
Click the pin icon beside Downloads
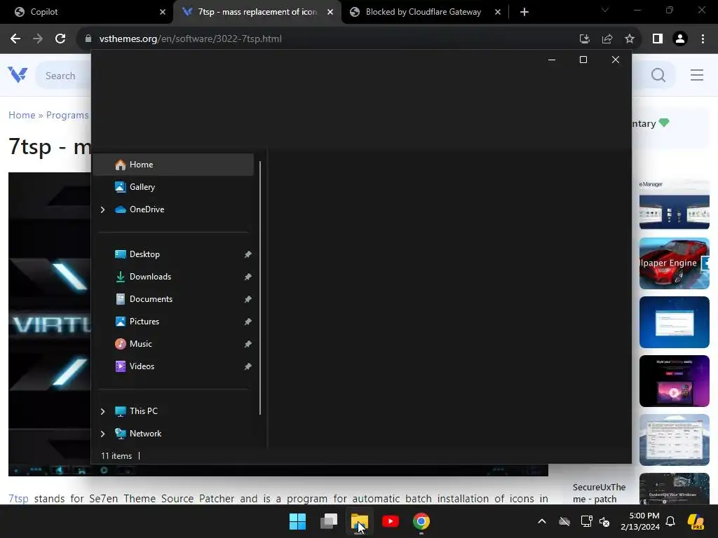point(248,277)
